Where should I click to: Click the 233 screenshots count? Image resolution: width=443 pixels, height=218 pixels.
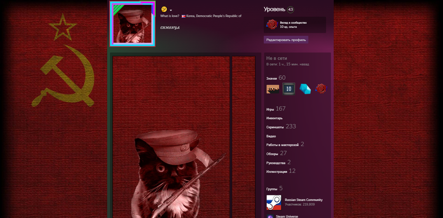click(x=291, y=127)
